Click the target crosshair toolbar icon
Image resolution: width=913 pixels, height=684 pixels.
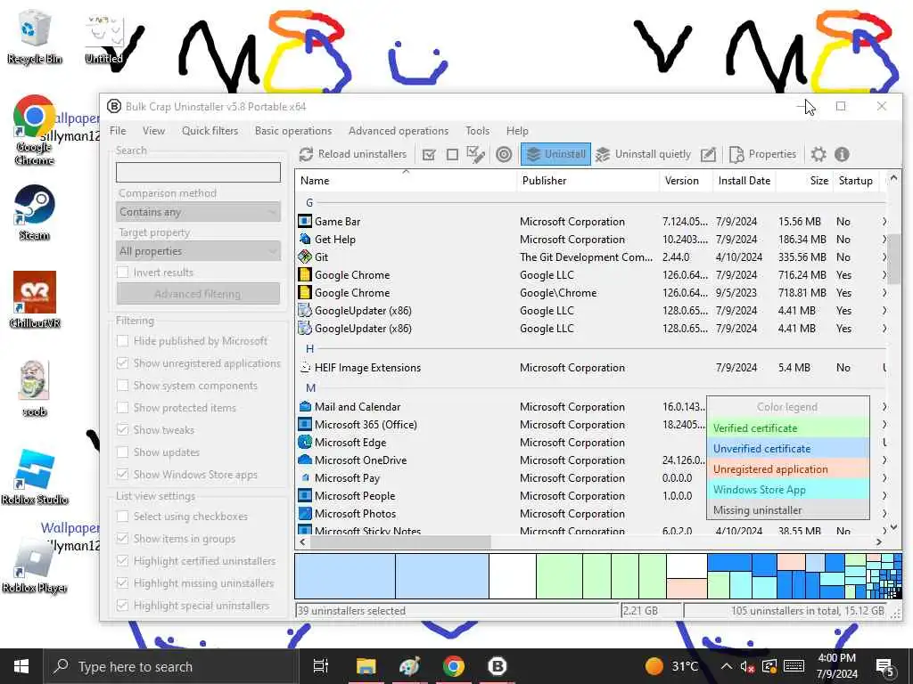point(505,155)
